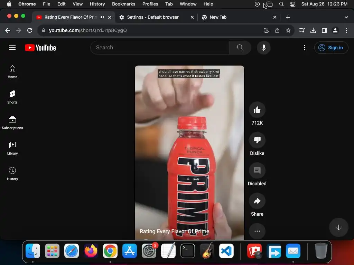The height and width of the screenshot is (265, 354).
Task: Reload the YouTube page
Action: 30,30
